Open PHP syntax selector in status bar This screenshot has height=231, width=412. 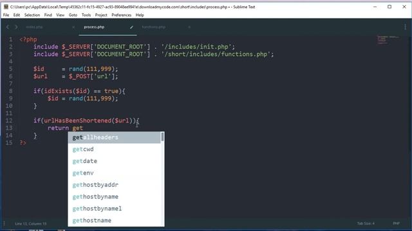click(397, 223)
